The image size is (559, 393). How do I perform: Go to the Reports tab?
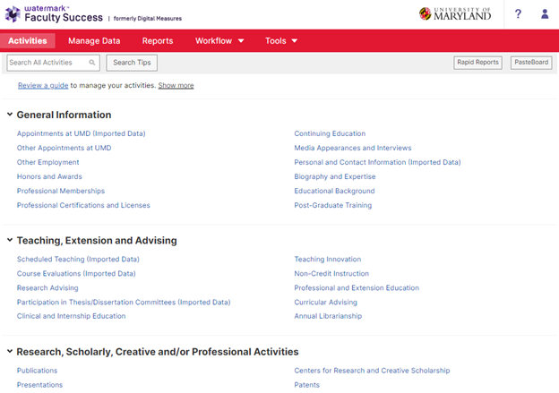[158, 41]
